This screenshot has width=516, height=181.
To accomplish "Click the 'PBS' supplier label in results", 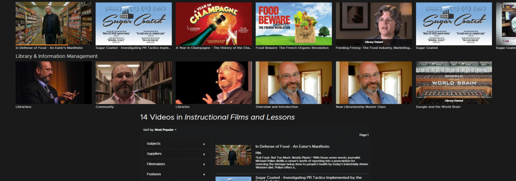I will [x=258, y=153].
